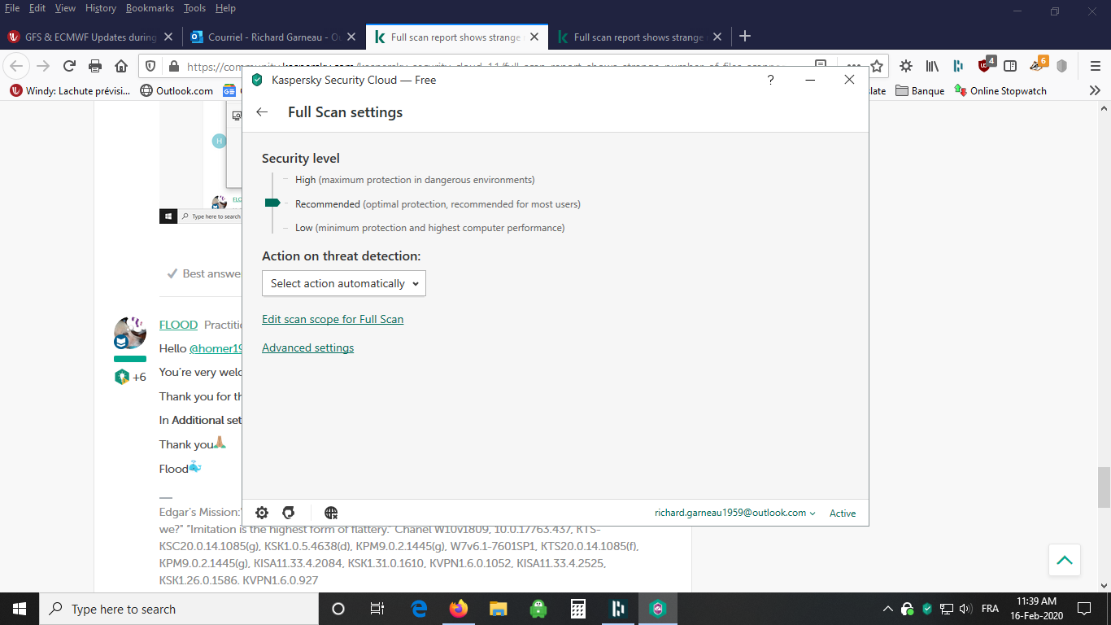Open Kaspersky settings gear icon
This screenshot has height=625, width=1111.
pyautogui.click(x=262, y=513)
